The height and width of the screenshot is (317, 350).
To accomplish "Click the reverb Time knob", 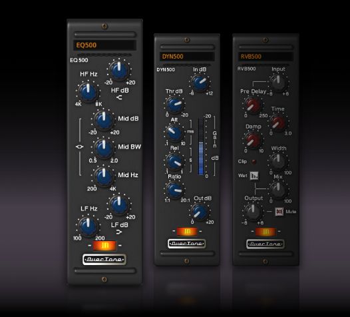I will 278,123.
